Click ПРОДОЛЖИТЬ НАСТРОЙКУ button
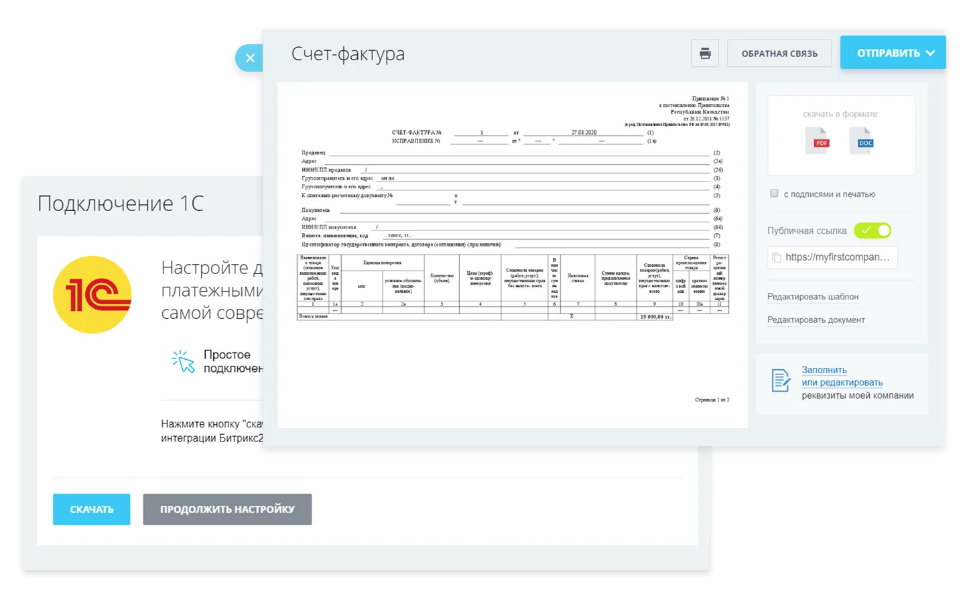The image size is (965, 603). tap(227, 509)
